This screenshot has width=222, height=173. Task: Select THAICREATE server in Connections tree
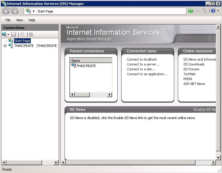coord(36,46)
